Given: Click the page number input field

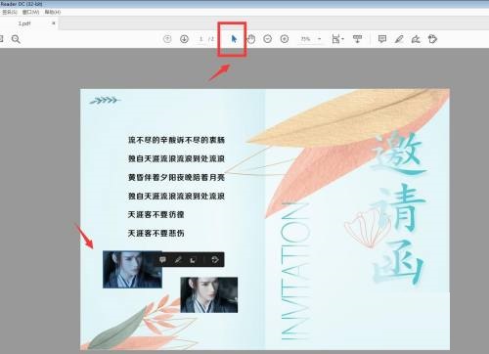Looking at the screenshot, I should coord(201,39).
